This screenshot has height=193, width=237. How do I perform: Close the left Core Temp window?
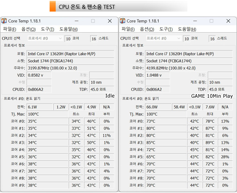click(x=110, y=21)
